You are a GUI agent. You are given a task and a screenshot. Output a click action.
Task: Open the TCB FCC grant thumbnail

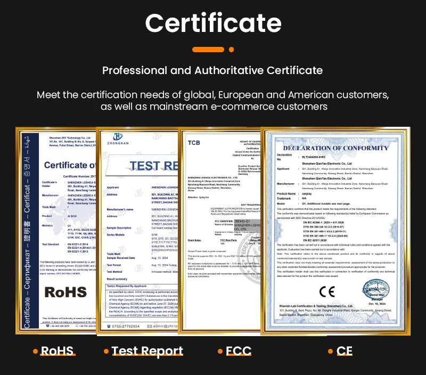tap(219, 231)
